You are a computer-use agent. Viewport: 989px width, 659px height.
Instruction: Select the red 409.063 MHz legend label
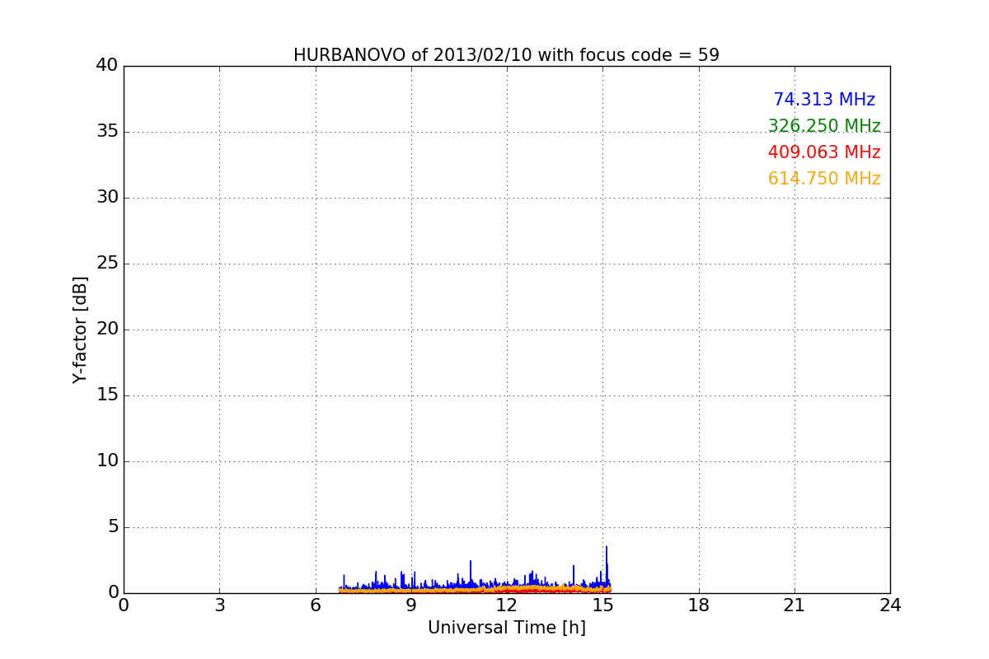824,152
